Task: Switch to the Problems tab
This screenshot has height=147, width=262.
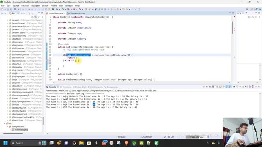Action: tap(65, 87)
